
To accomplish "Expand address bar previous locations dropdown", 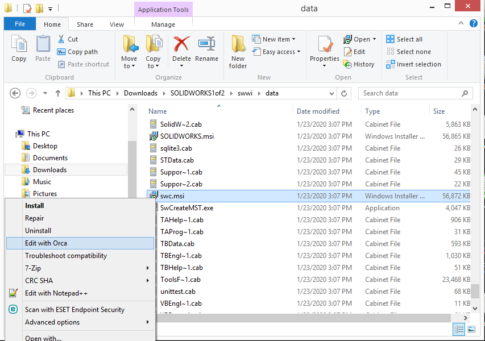I will (331, 93).
